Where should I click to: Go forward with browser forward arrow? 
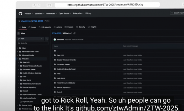click(x=39, y=5)
